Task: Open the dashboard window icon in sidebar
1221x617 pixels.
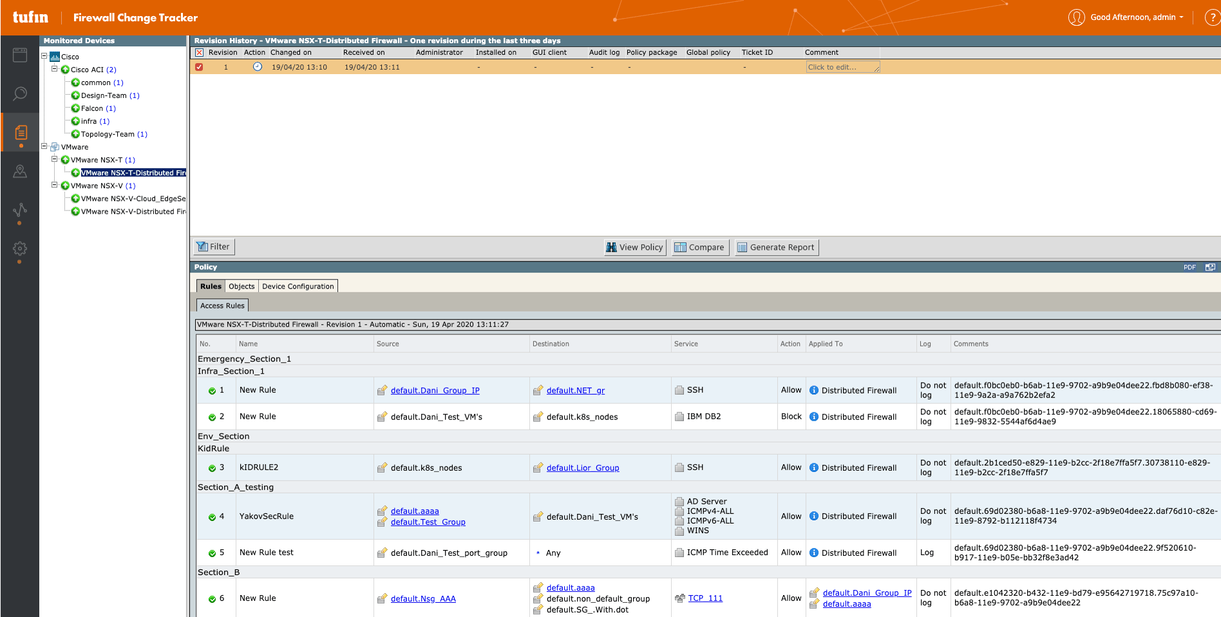Action: [20, 55]
